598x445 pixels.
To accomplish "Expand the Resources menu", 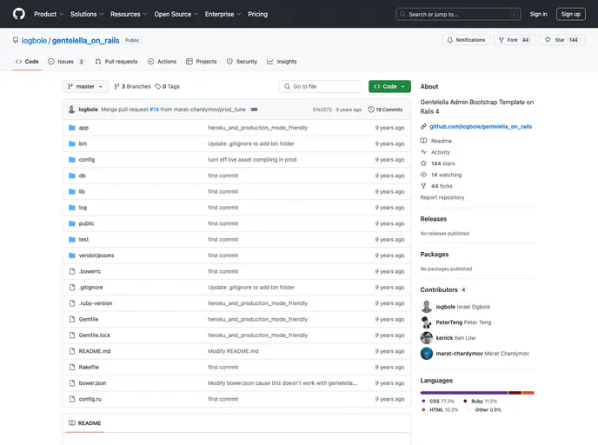I will 129,14.
